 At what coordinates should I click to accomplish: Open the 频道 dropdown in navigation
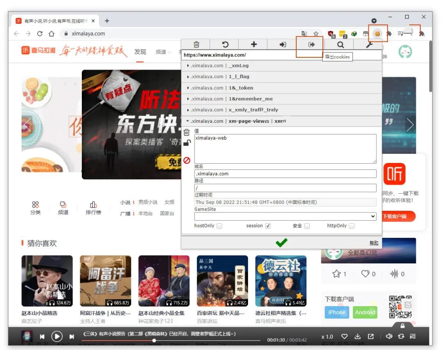coord(163,52)
